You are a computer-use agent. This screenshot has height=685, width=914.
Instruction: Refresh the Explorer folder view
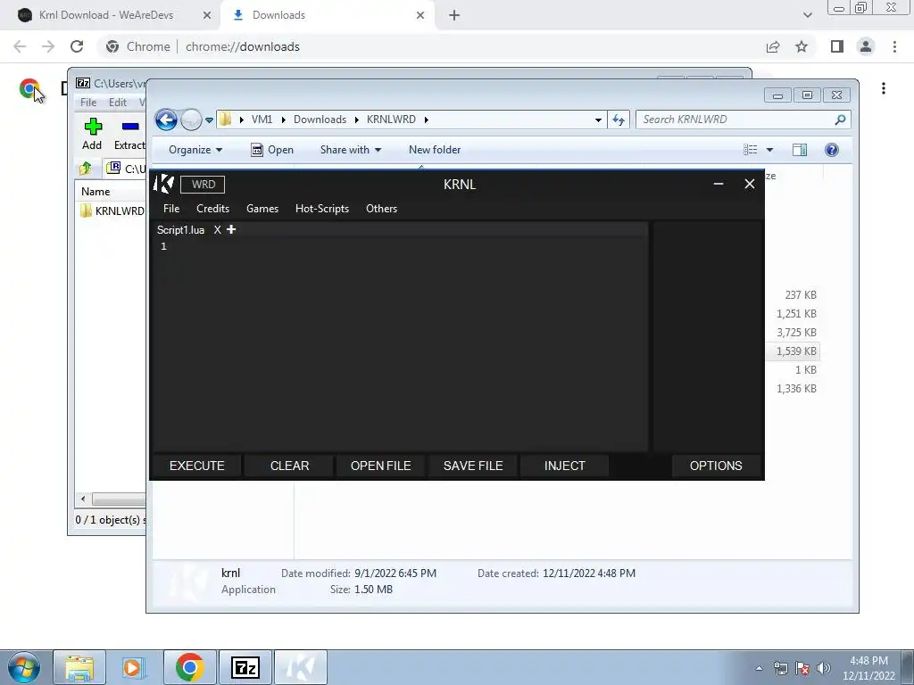[x=619, y=120]
